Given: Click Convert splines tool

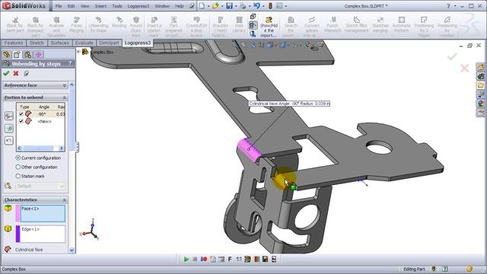Looking at the screenshot, I should coord(311,26).
